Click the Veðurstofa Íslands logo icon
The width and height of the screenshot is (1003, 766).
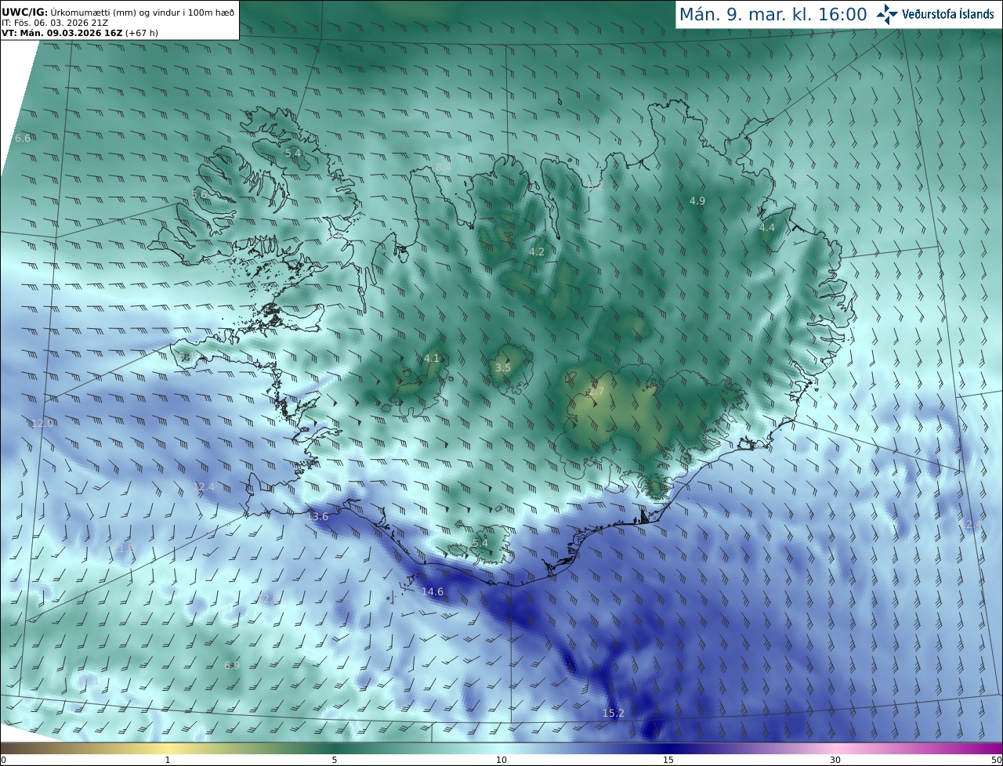pyautogui.click(x=887, y=14)
